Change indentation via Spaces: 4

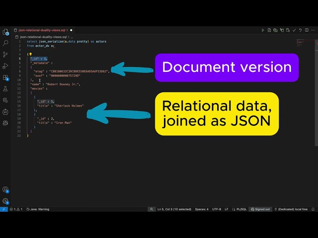[x=202, y=209]
